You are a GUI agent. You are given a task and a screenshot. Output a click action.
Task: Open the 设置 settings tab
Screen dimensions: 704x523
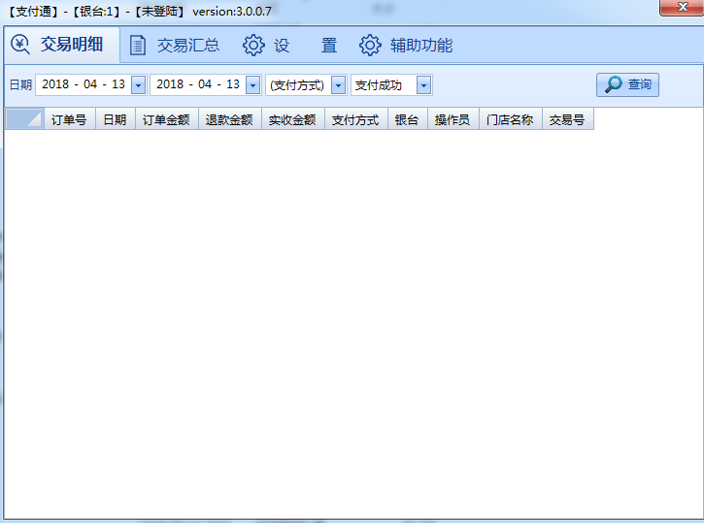(305, 46)
